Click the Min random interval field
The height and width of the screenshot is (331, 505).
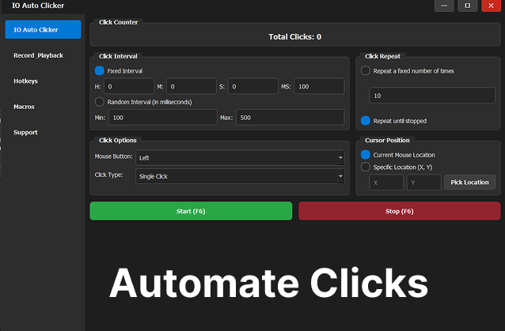[x=163, y=118]
